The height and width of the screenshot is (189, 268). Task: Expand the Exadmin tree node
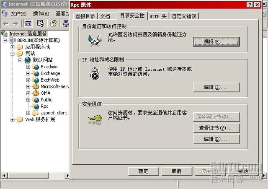(x=28, y=67)
